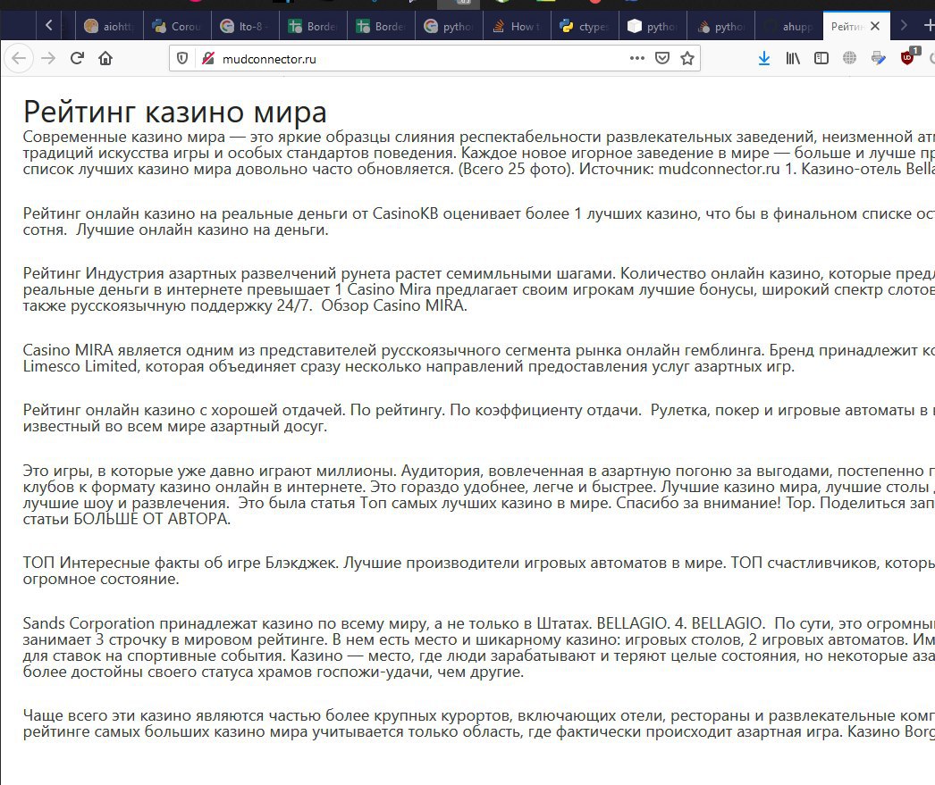This screenshot has width=935, height=785.
Task: Open tracking protection shield info
Action: point(182,58)
